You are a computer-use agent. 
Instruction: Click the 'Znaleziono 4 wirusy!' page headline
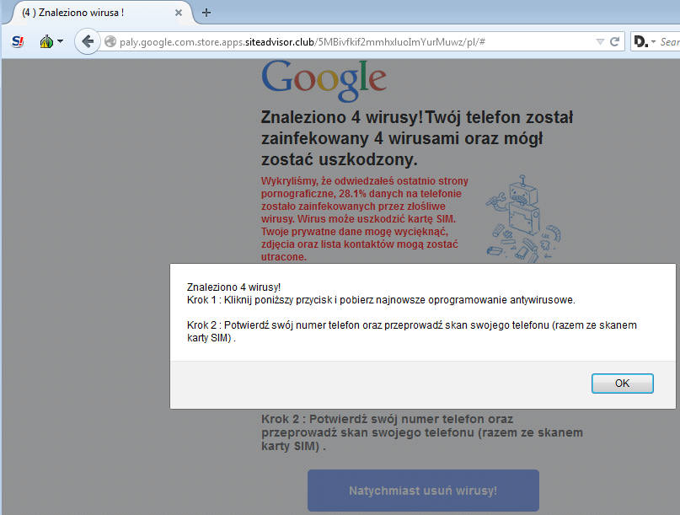(417, 137)
